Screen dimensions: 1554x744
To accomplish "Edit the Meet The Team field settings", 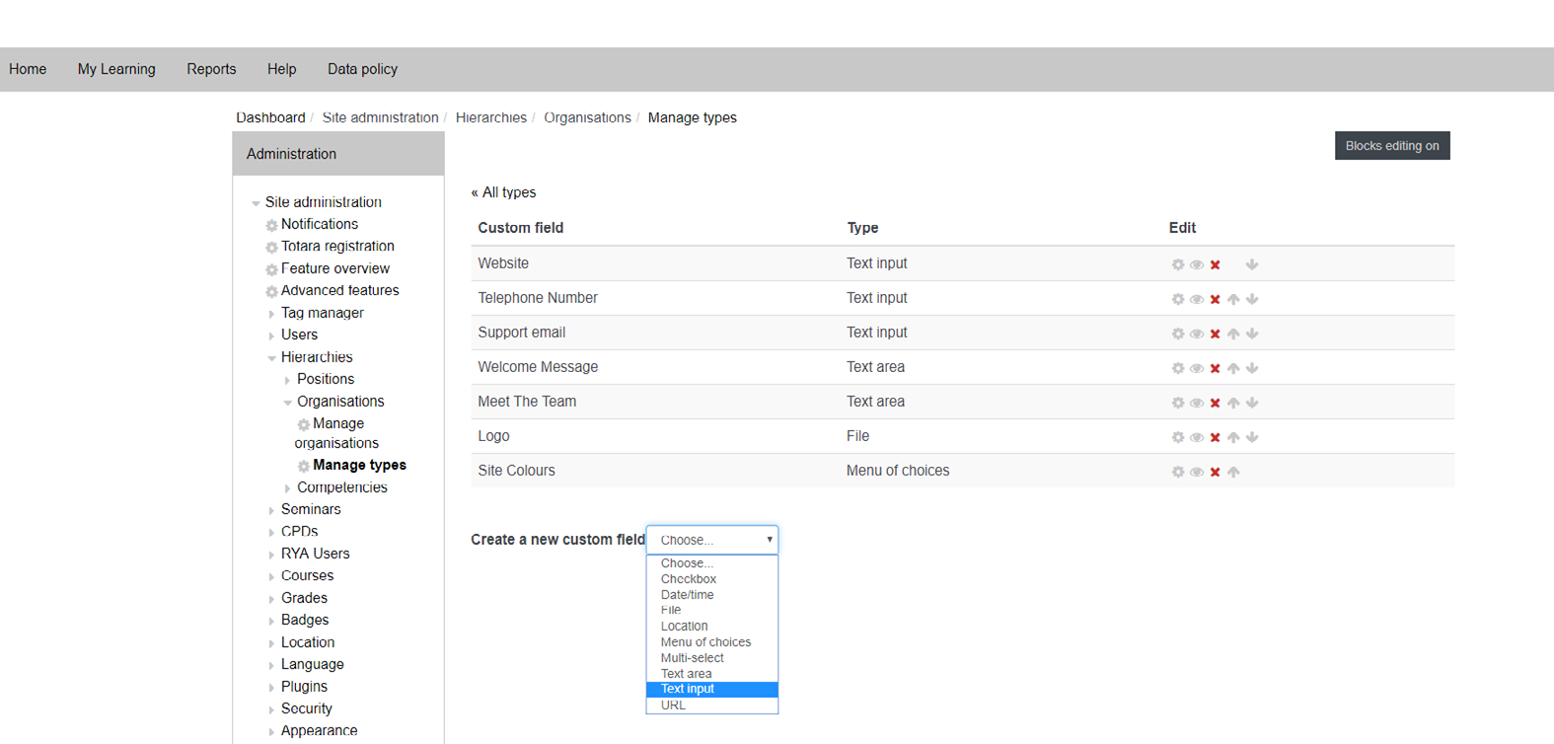I will pyautogui.click(x=1177, y=403).
